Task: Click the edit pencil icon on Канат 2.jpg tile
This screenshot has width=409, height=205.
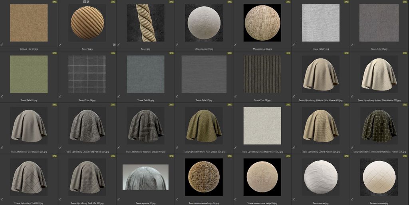Action: 60,45
